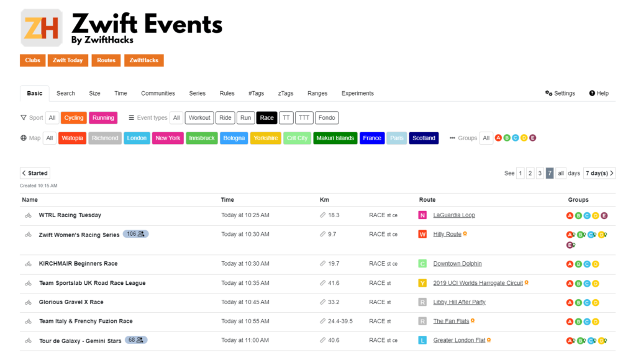Go back with the Started chevron button
This screenshot has height=355, width=636.
tap(35, 173)
